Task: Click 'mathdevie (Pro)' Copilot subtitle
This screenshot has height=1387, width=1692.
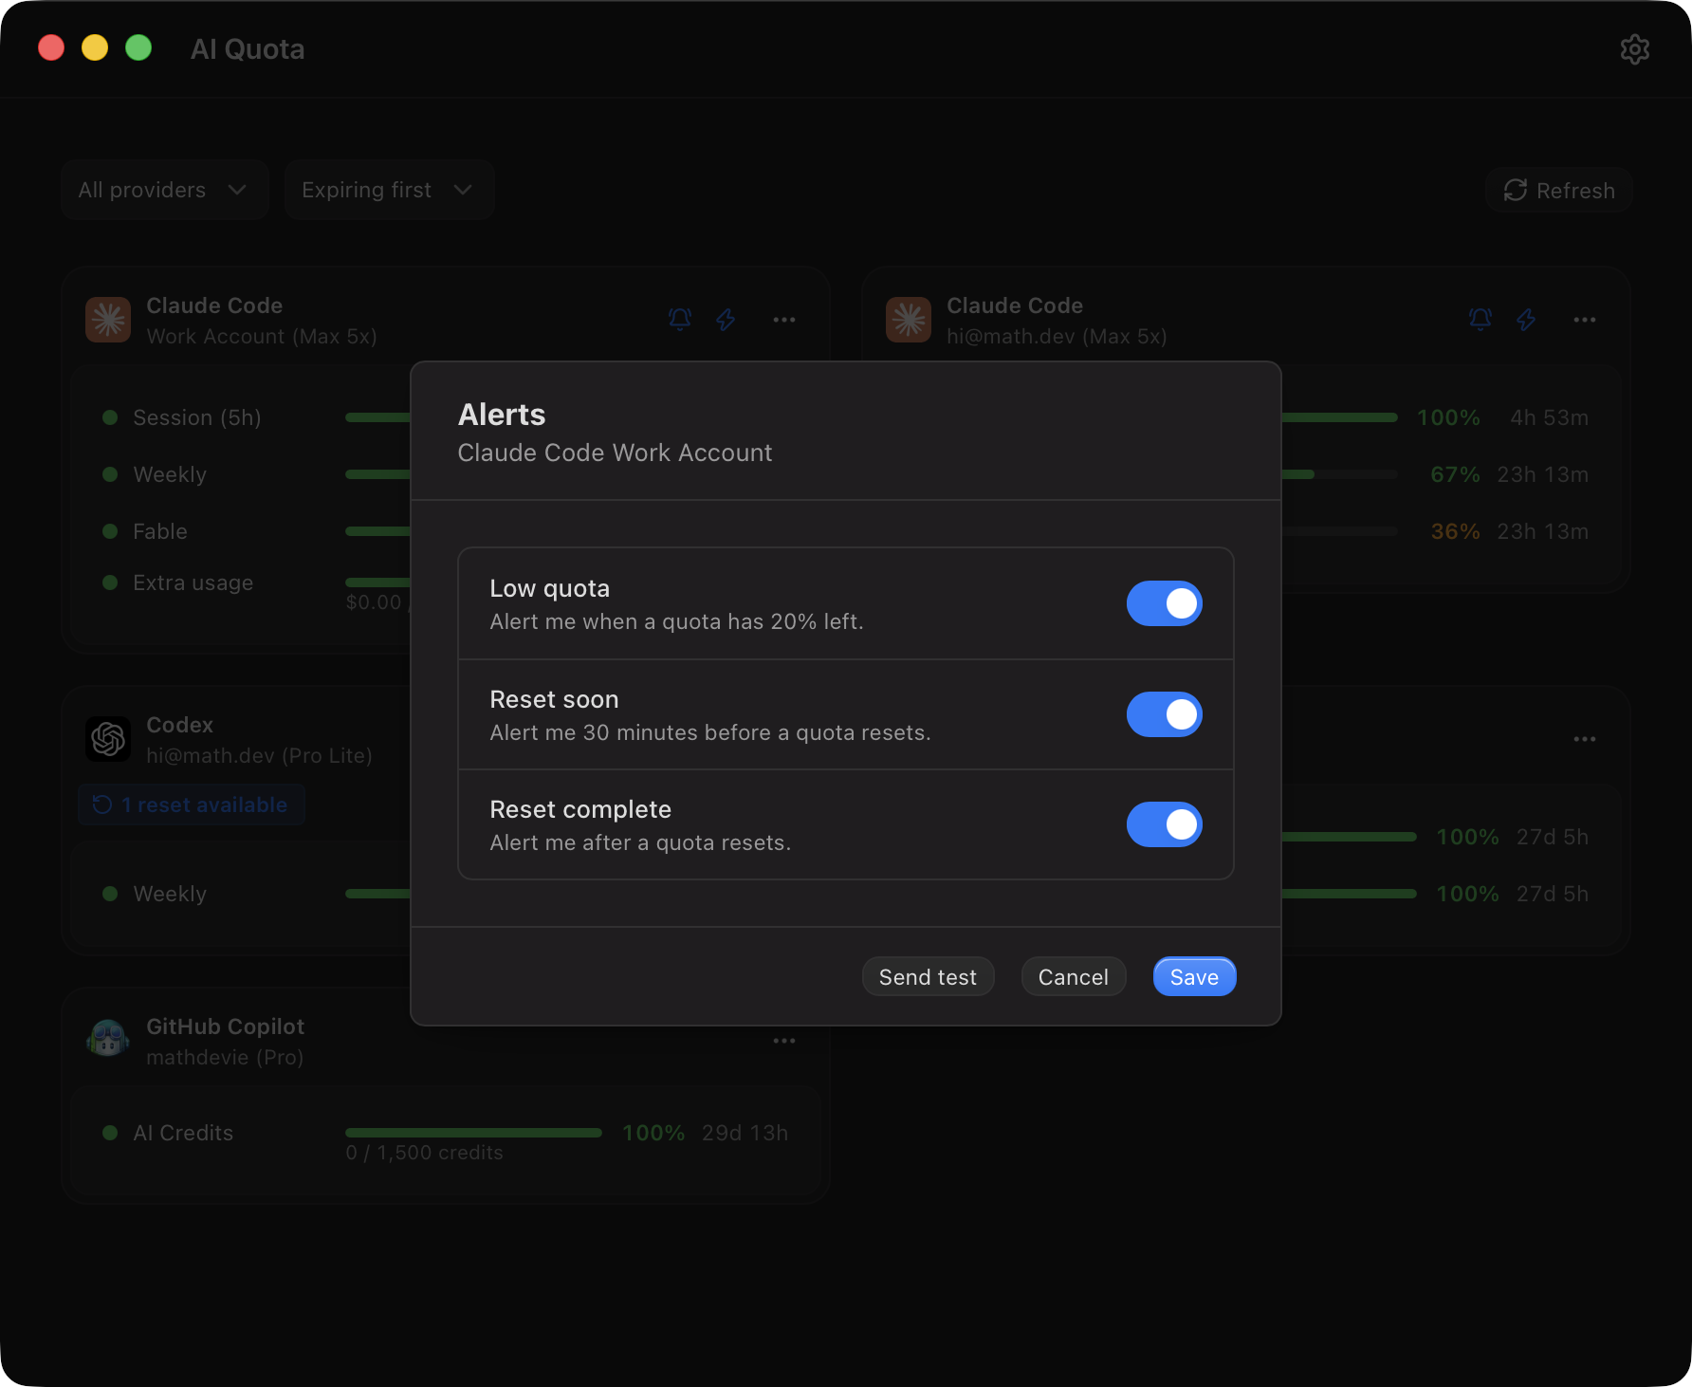Action: 225,1057
